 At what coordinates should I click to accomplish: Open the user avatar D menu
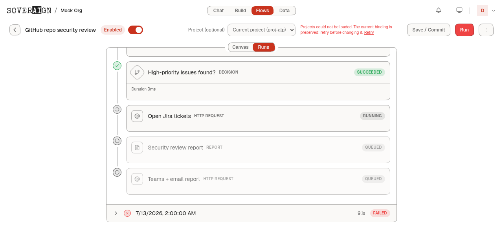(x=483, y=11)
